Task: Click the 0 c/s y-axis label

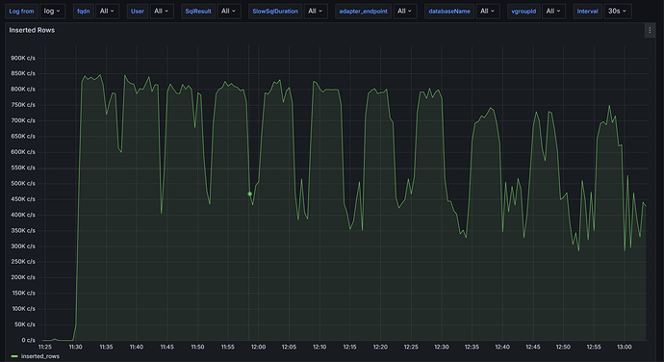Action: point(28,340)
